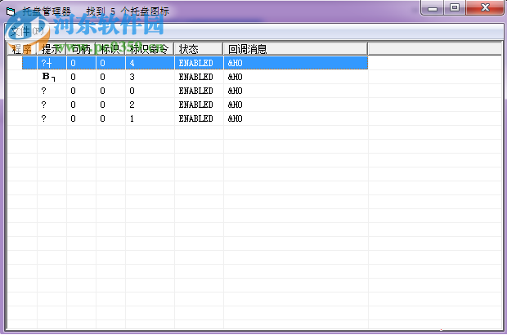Click ENABLED in the row with command 3
This screenshot has width=507, height=335.
coord(196,77)
